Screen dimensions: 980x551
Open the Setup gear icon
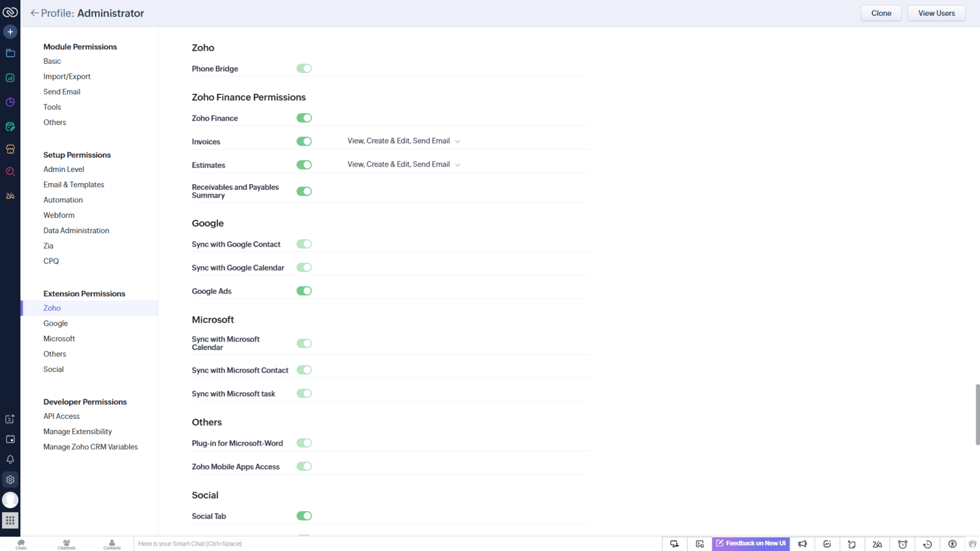pos(10,479)
